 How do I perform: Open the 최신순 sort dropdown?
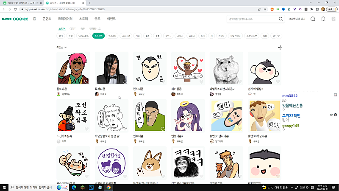[61, 48]
